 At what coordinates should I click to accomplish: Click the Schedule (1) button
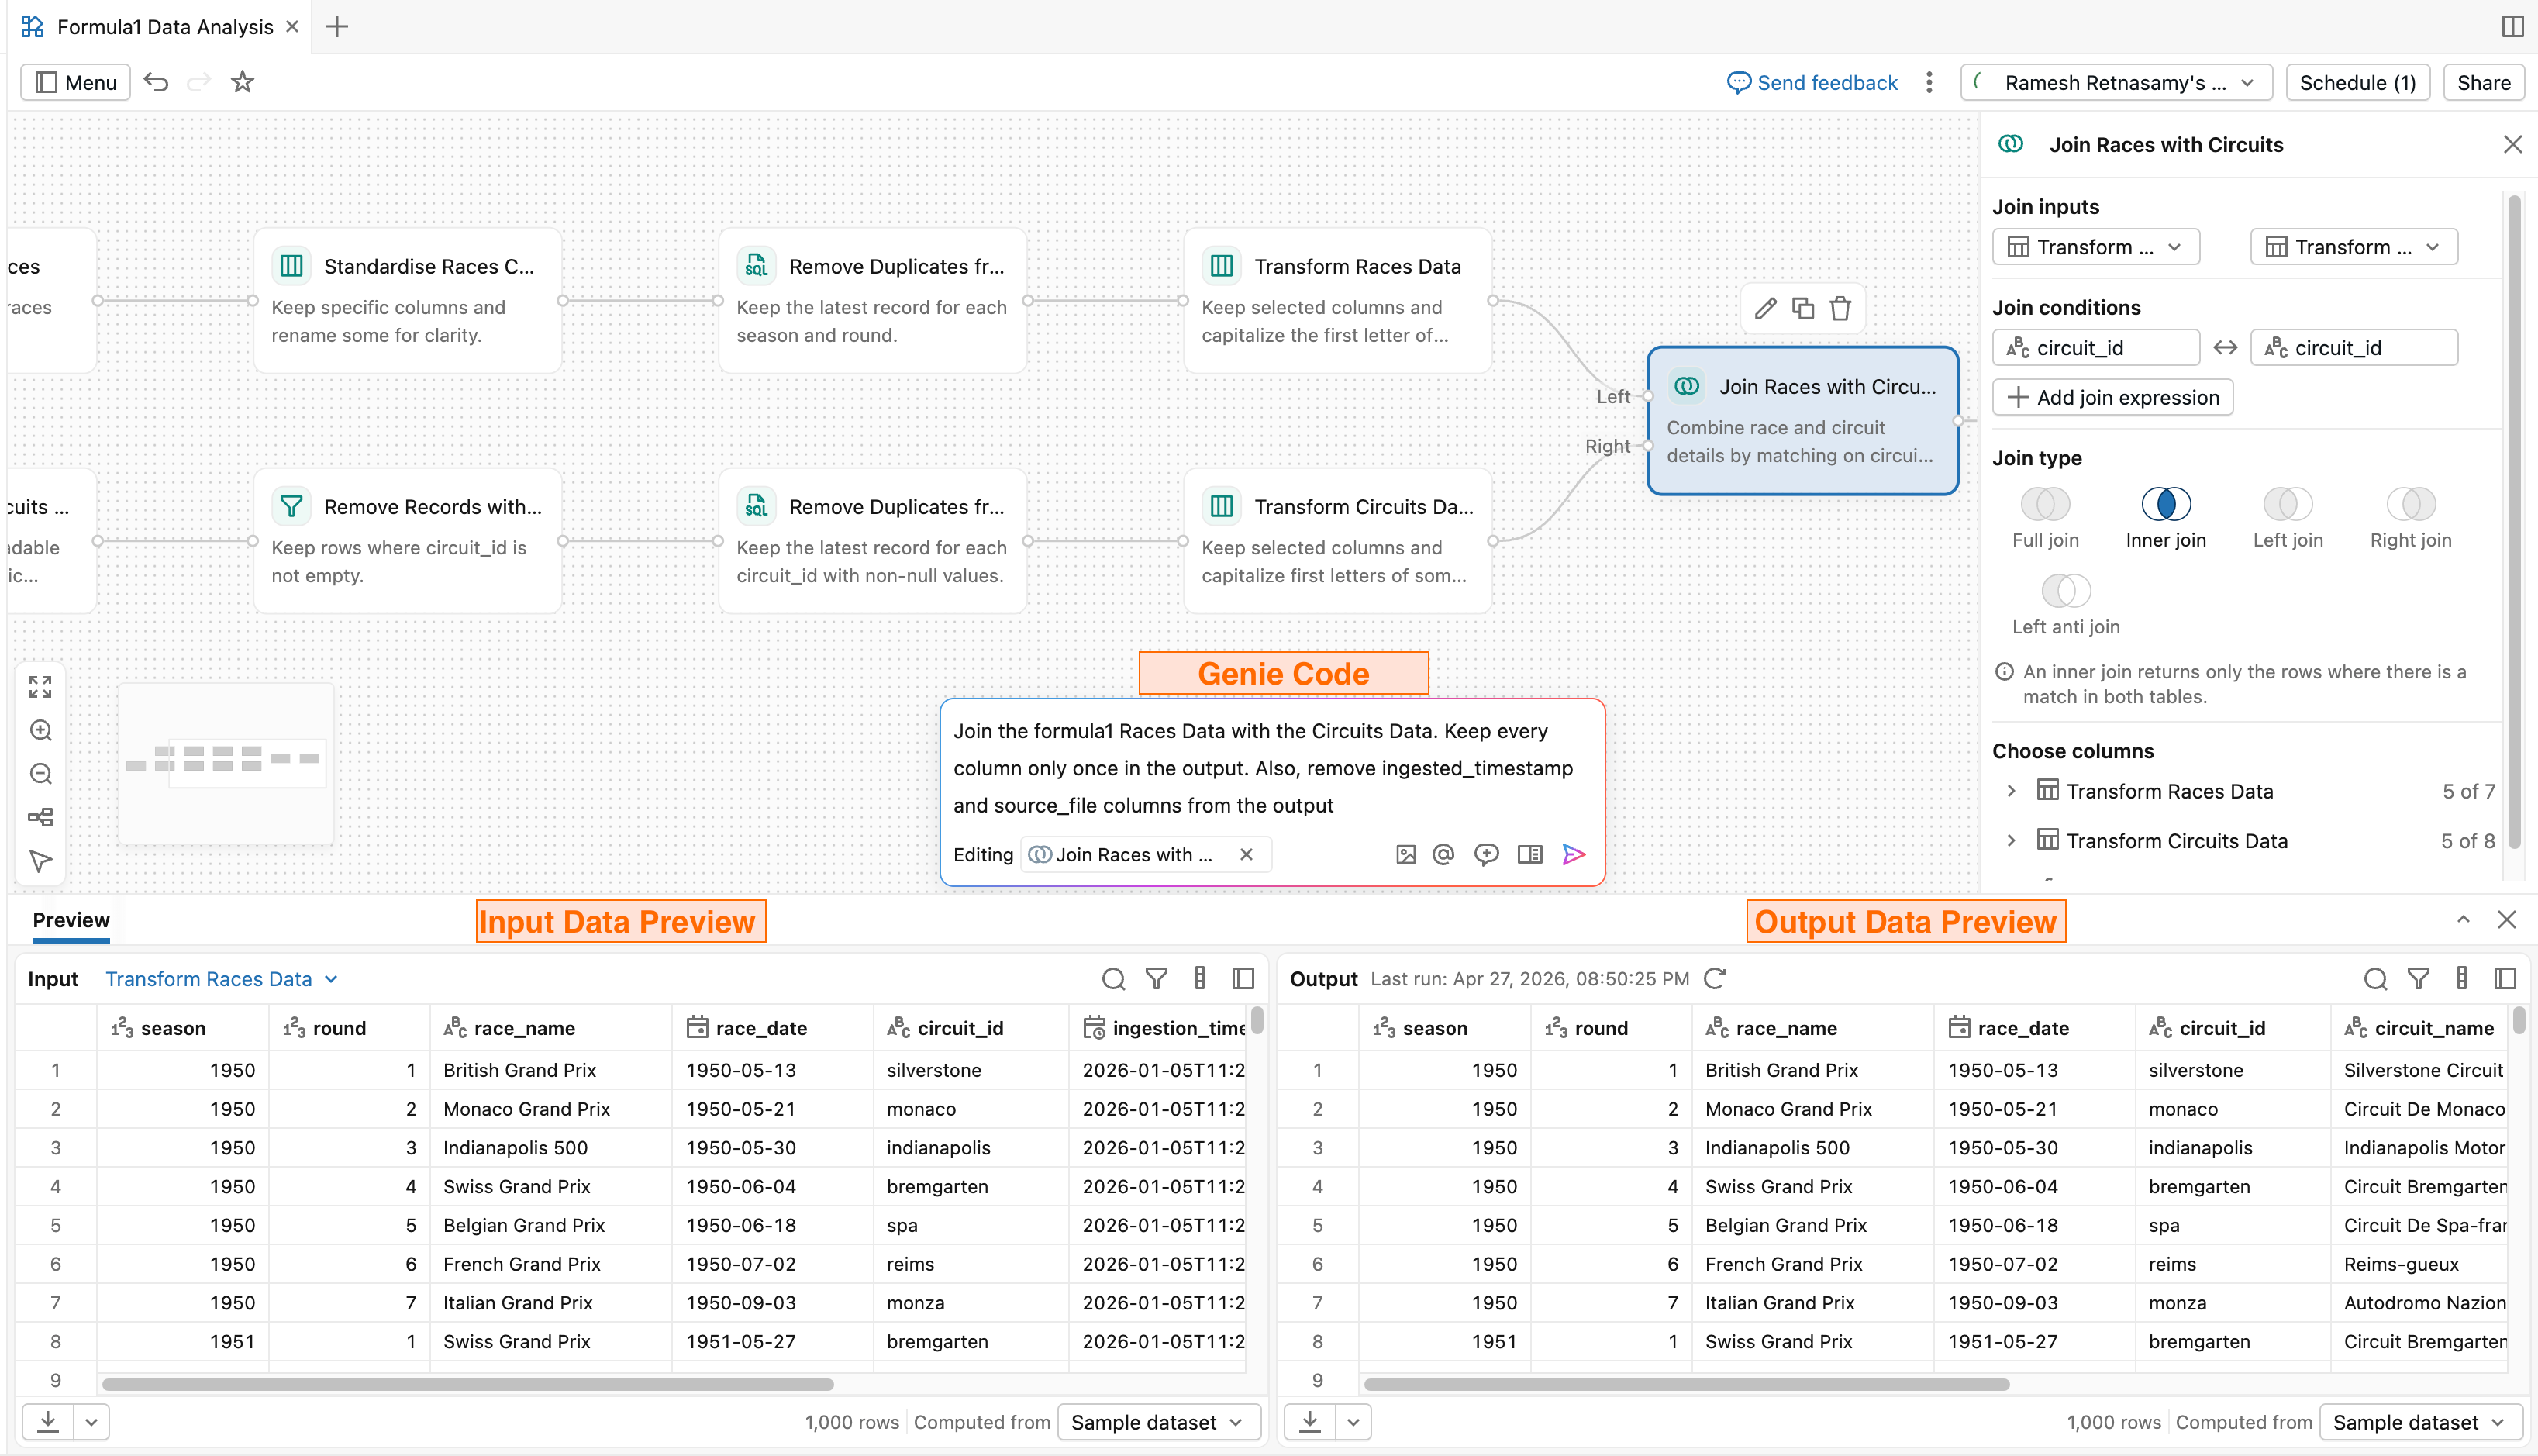tap(2357, 82)
